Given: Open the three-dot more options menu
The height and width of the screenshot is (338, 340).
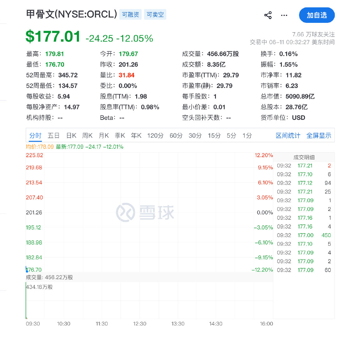Looking at the screenshot, I should click(284, 15).
